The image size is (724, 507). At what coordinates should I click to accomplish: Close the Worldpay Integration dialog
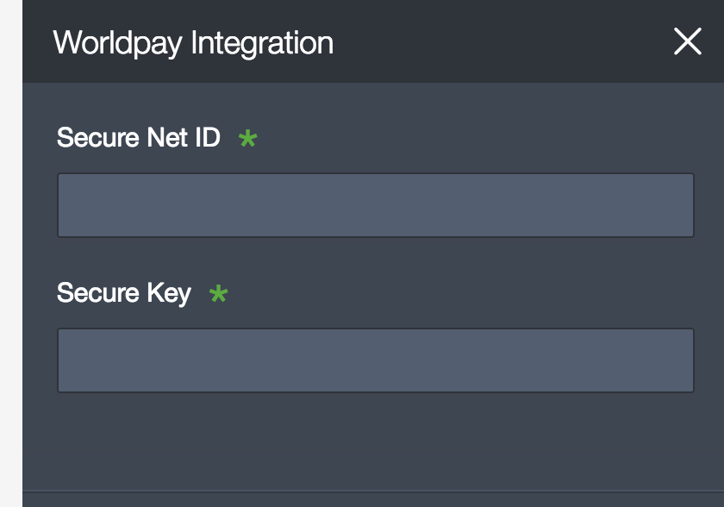tap(687, 41)
